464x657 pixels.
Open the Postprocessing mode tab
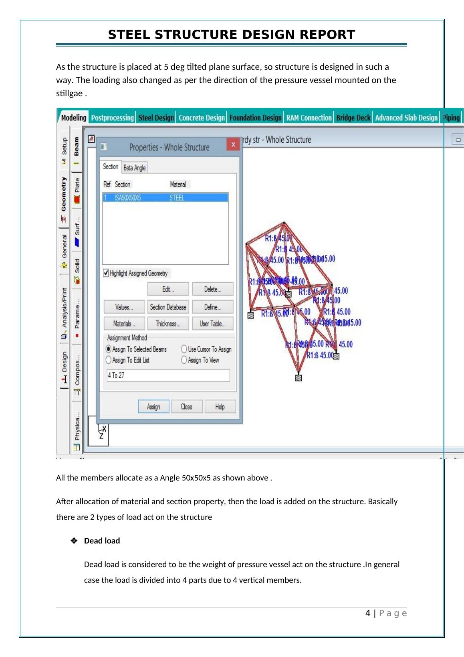112,118
